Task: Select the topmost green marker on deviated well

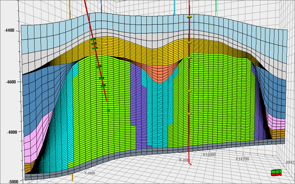Action: click(93, 39)
